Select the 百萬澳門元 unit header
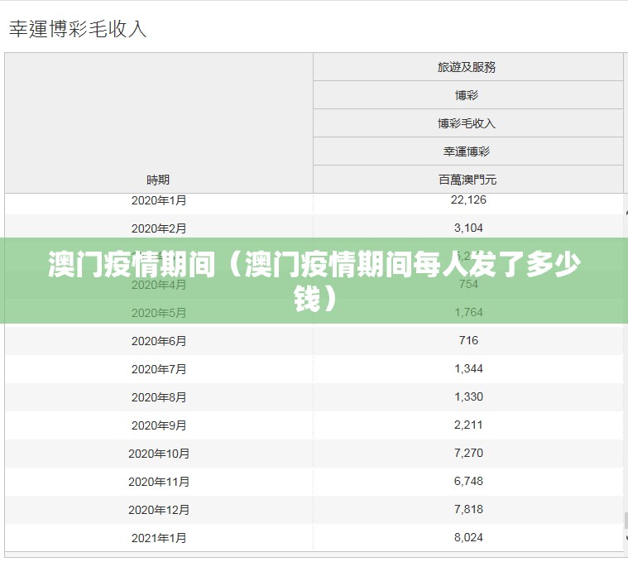This screenshot has height=562, width=628. pos(467,180)
